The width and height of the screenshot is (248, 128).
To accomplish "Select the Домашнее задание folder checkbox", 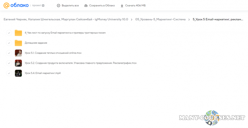I will tap(9, 43).
